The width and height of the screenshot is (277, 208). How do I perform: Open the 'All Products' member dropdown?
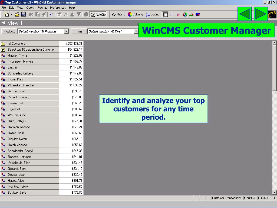pos(67,31)
